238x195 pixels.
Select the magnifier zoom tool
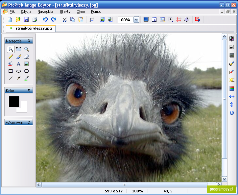pos(27,49)
